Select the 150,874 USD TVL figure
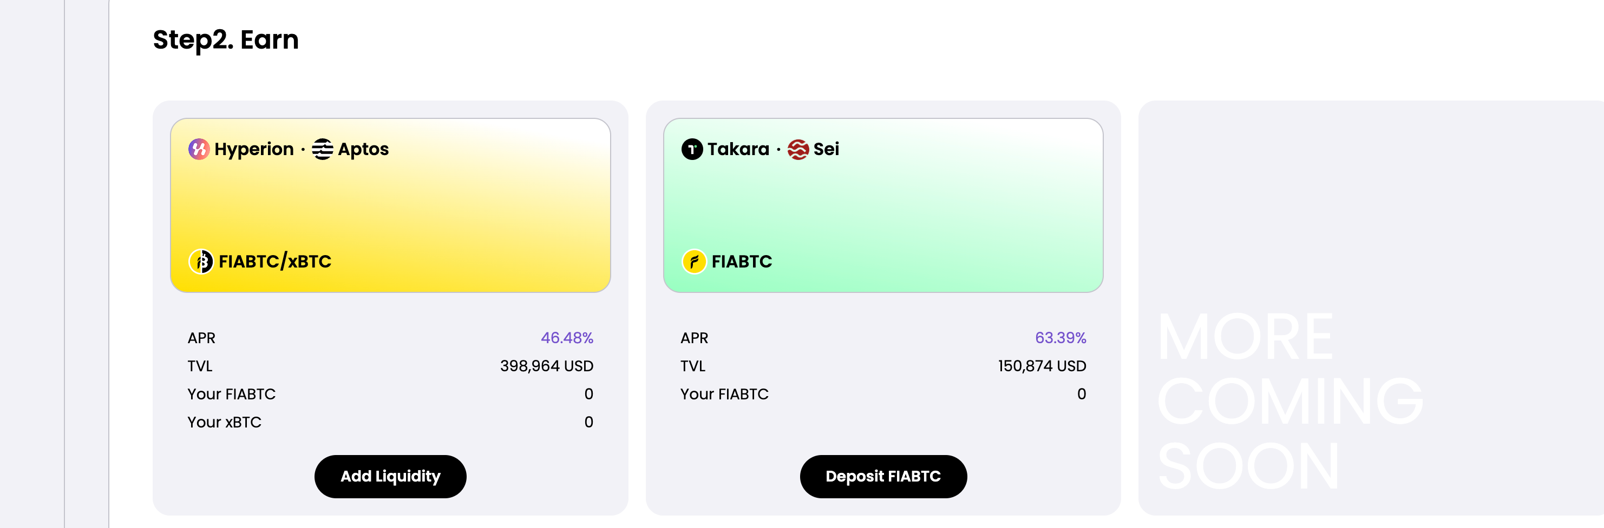The width and height of the screenshot is (1604, 528). click(1042, 366)
